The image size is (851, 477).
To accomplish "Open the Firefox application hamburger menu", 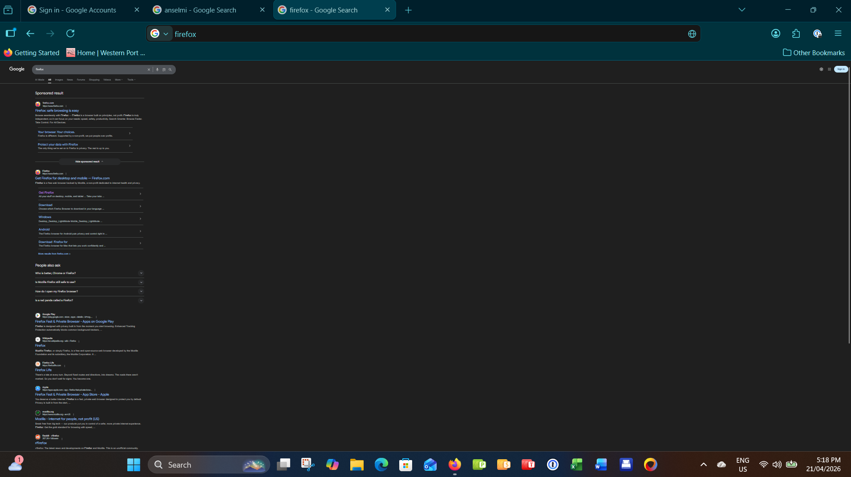I will click(x=838, y=33).
